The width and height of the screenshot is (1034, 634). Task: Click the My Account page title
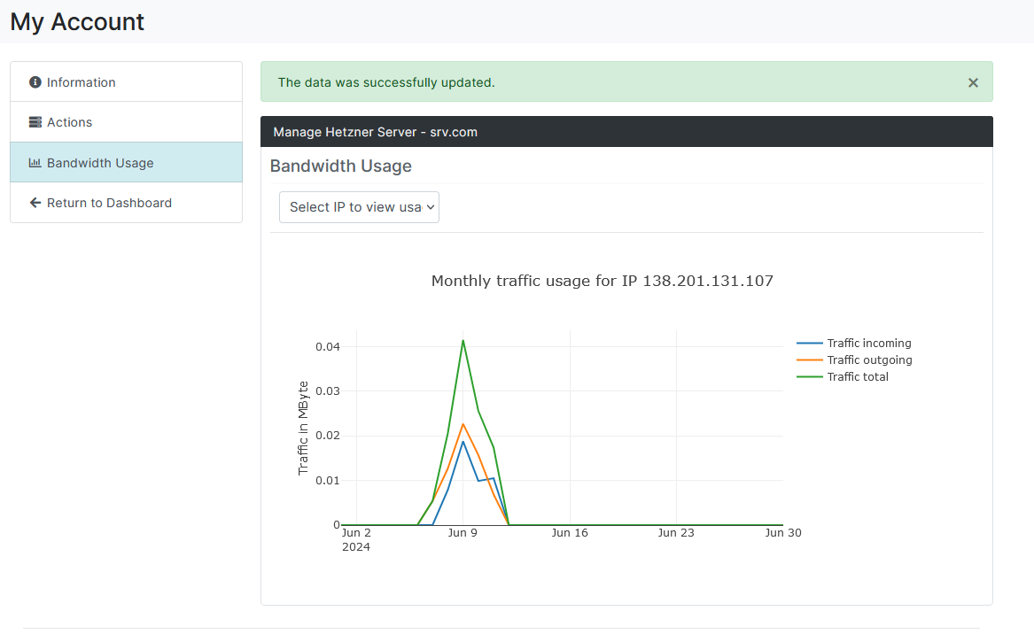(x=77, y=22)
